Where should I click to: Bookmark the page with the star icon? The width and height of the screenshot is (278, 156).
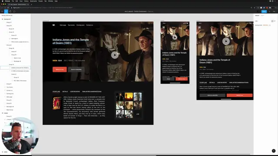[x=255, y=8]
